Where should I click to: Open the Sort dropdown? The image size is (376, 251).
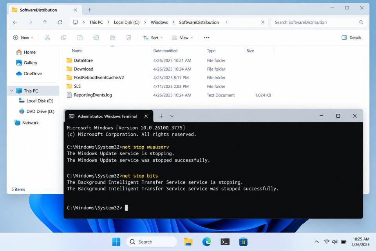click(x=153, y=38)
